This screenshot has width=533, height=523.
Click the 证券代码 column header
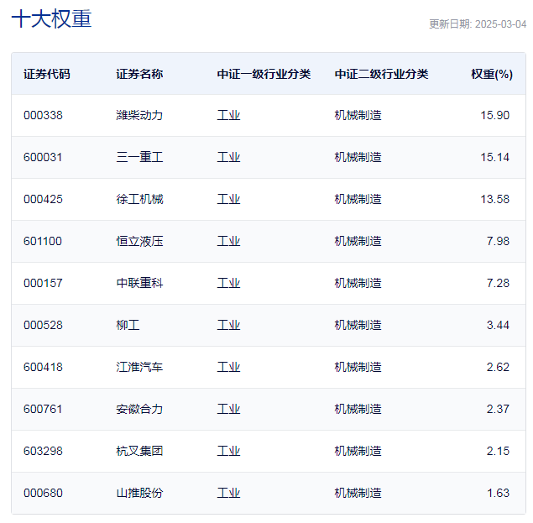tap(47, 74)
